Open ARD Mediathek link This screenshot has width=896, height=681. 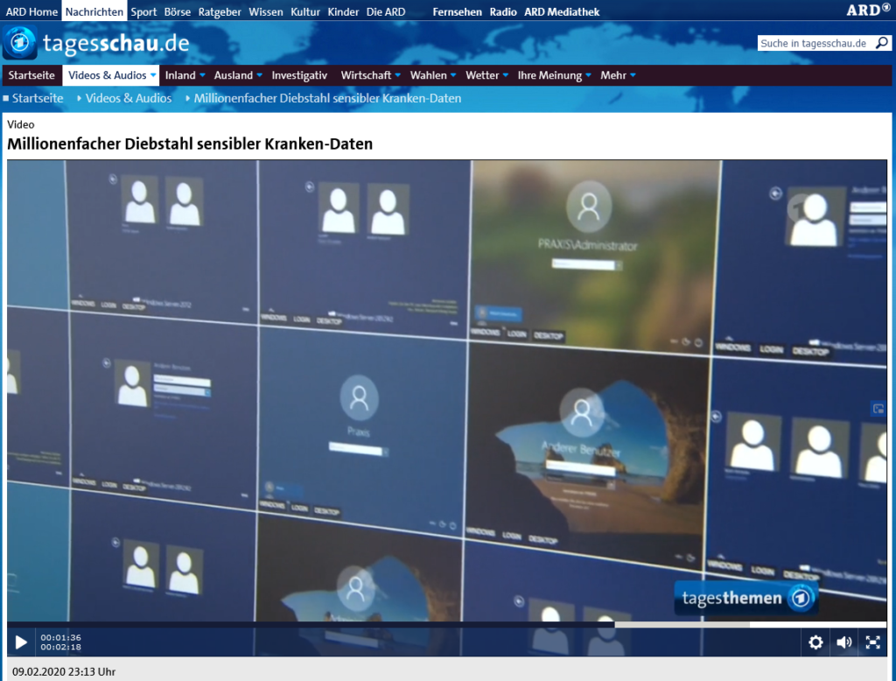562,11
